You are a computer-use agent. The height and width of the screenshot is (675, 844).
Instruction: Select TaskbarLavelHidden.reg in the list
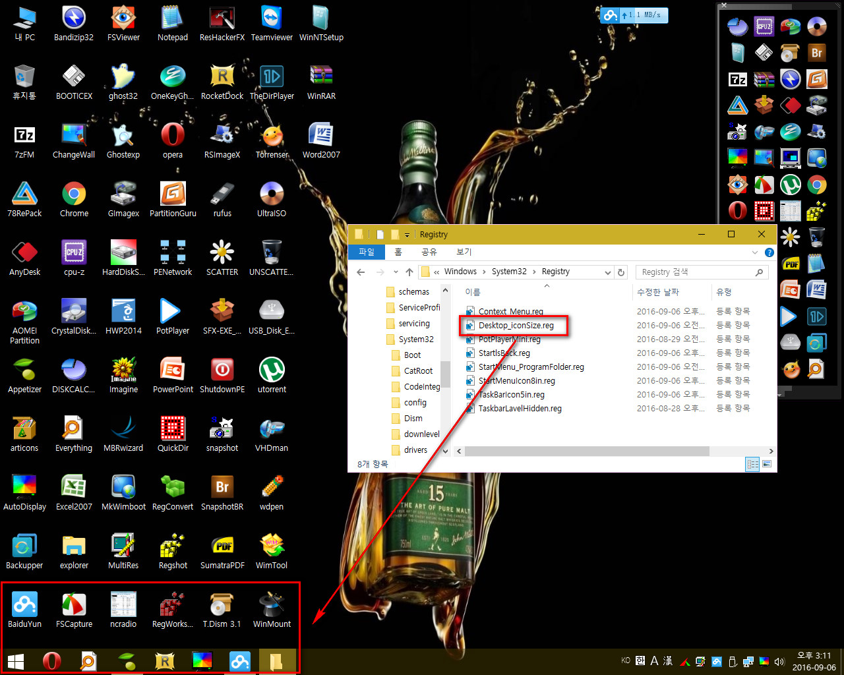(520, 408)
